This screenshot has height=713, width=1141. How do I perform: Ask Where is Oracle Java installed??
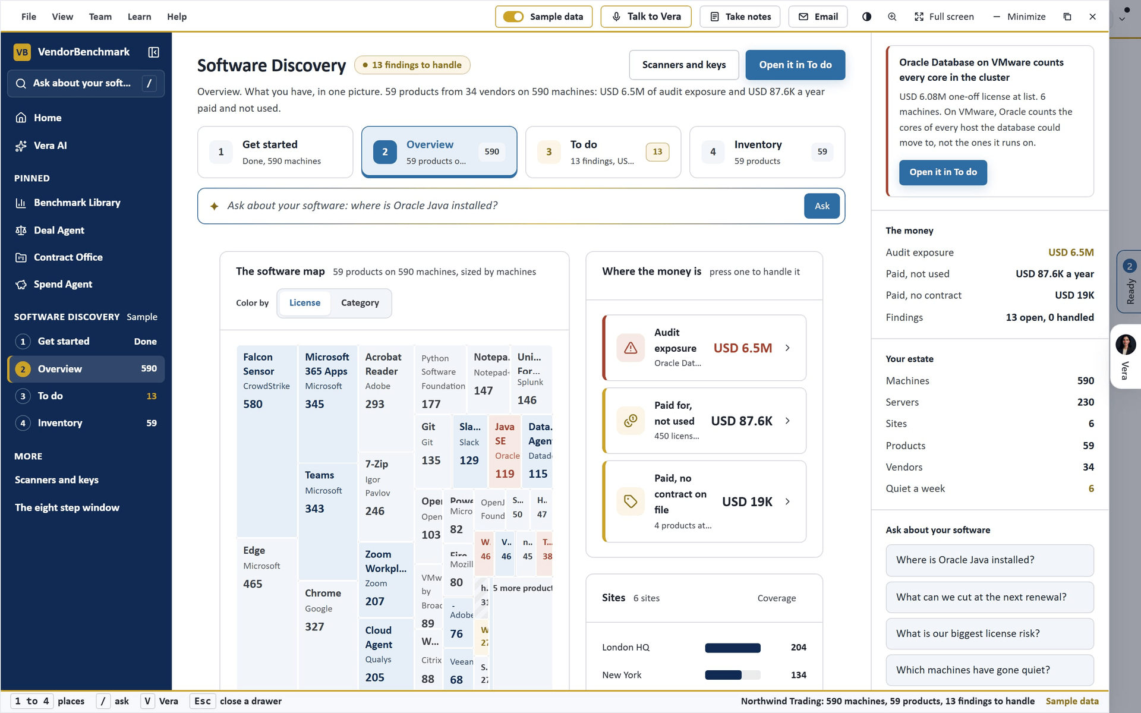pyautogui.click(x=989, y=560)
